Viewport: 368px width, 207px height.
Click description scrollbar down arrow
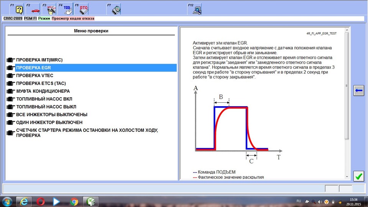click(x=347, y=177)
